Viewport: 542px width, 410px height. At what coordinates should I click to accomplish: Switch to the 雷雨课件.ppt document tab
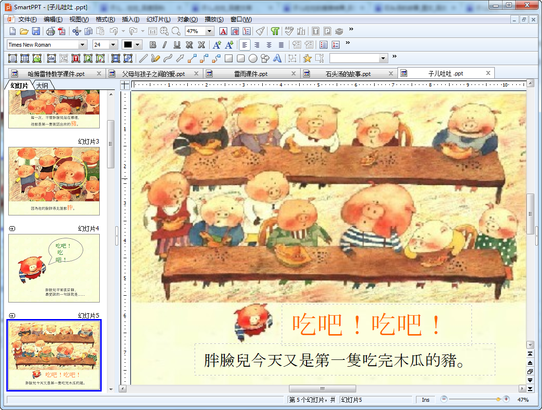coord(251,73)
